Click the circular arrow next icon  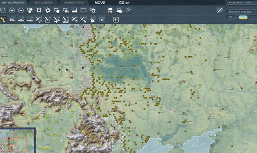(x=101, y=20)
